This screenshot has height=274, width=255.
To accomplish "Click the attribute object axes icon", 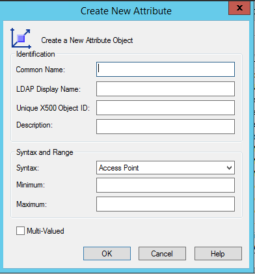I will (x=21, y=38).
